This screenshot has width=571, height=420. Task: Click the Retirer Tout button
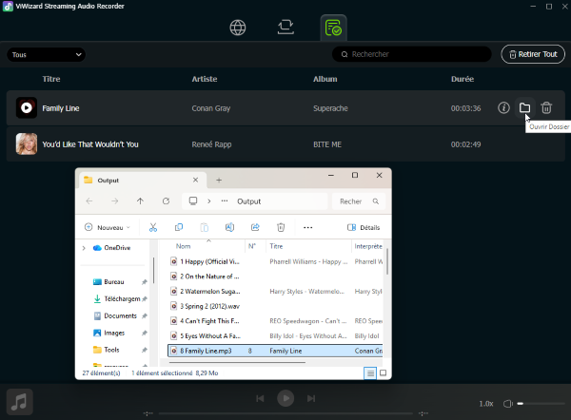click(x=532, y=55)
